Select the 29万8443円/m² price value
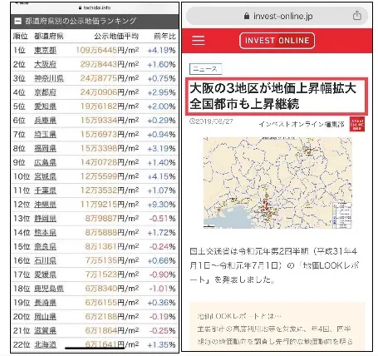This screenshot has width=378, height=356. click(110, 65)
